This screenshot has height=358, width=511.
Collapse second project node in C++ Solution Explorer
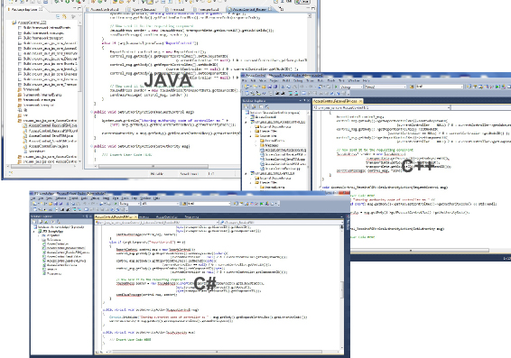tap(246, 173)
